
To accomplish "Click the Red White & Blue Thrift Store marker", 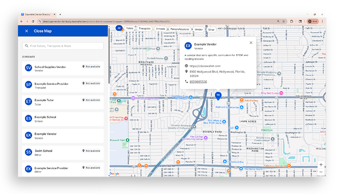I will [x=224, y=122].
